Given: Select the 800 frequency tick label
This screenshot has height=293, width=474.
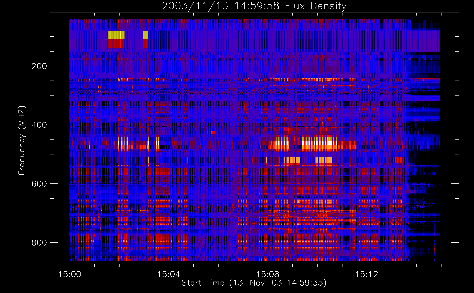Looking at the screenshot, I should pos(39,243).
